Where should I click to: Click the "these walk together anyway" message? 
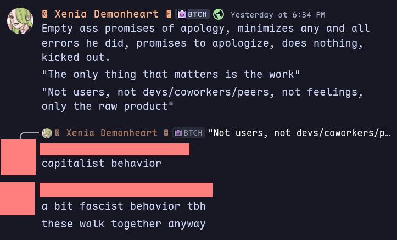click(x=124, y=224)
